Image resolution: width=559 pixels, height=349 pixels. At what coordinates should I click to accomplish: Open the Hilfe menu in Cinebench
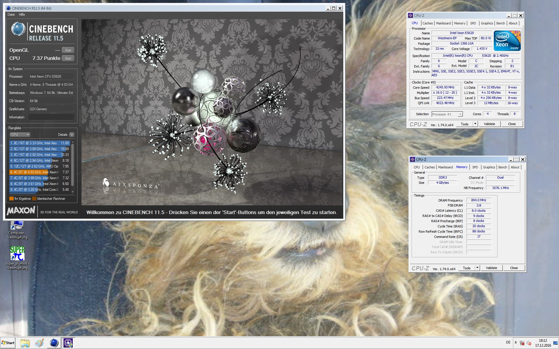tap(22, 15)
